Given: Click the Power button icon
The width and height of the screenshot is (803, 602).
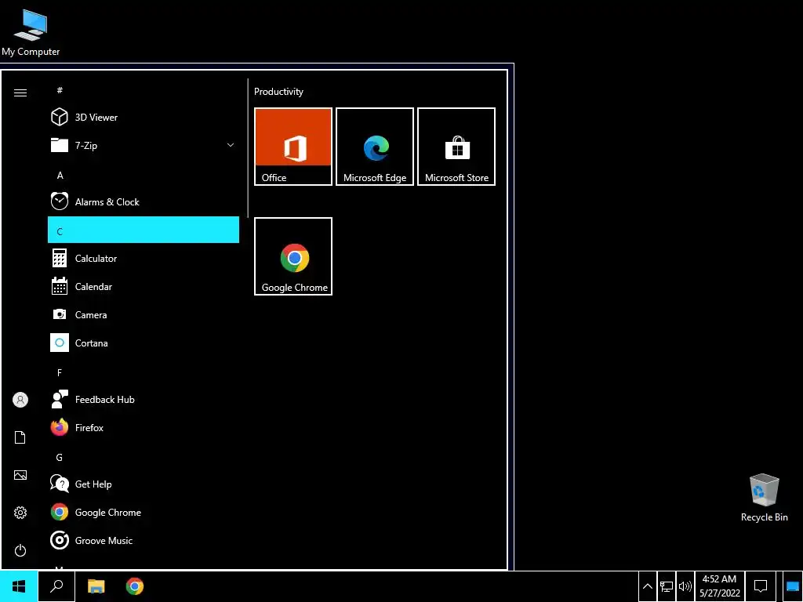Looking at the screenshot, I should coord(20,550).
